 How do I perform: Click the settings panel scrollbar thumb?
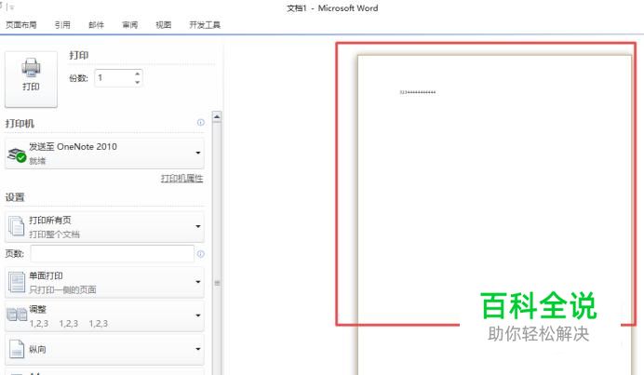point(217,283)
